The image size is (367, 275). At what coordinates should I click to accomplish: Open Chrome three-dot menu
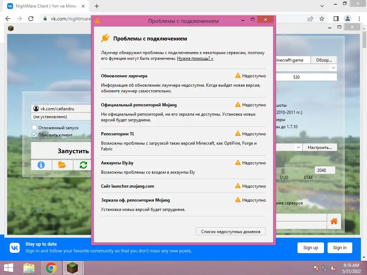[359, 19]
